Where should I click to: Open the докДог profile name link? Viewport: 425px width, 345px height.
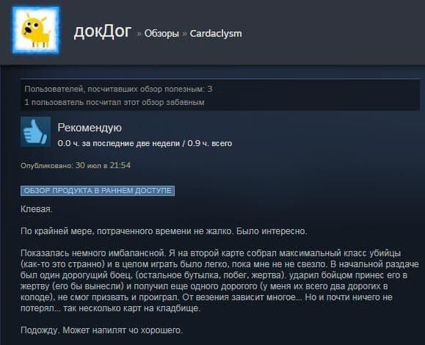coord(103,31)
